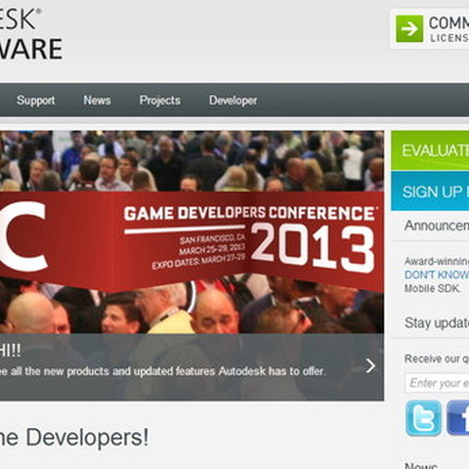This screenshot has height=469, width=469.
Task: Open the Developer menu item
Action: (x=234, y=101)
